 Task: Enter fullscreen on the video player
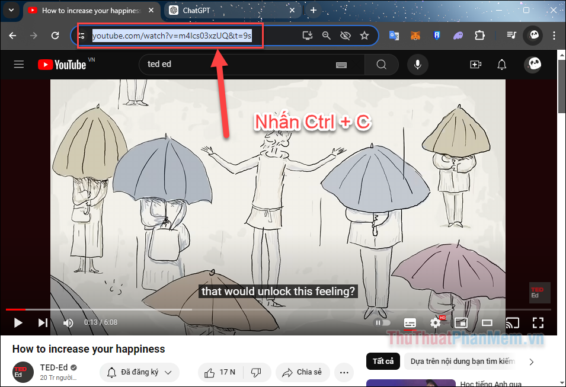pos(538,323)
